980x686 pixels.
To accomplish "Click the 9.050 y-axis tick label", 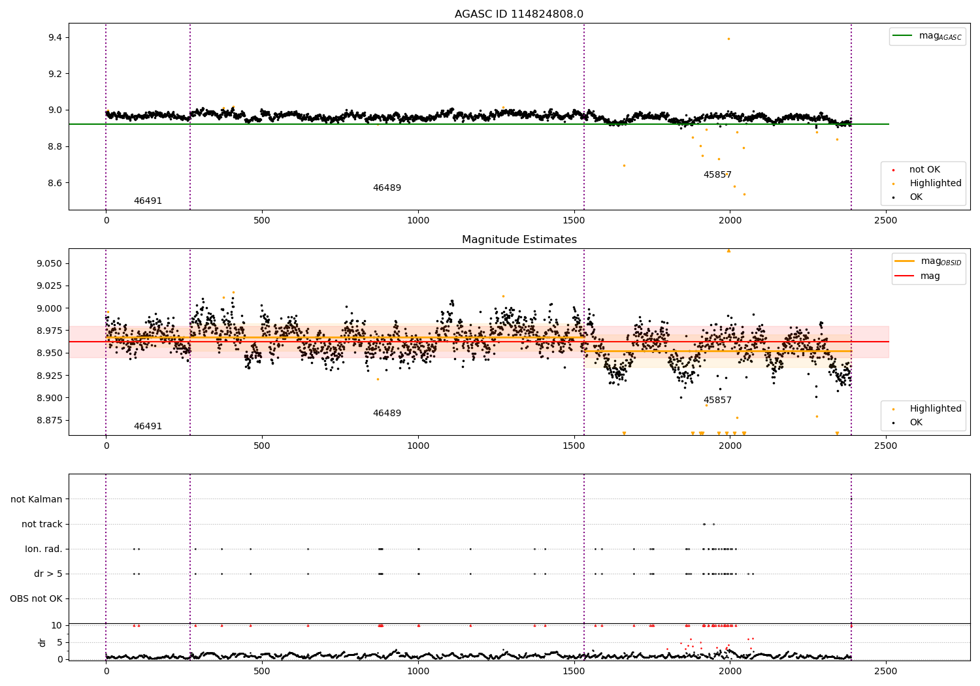I will pos(50,263).
